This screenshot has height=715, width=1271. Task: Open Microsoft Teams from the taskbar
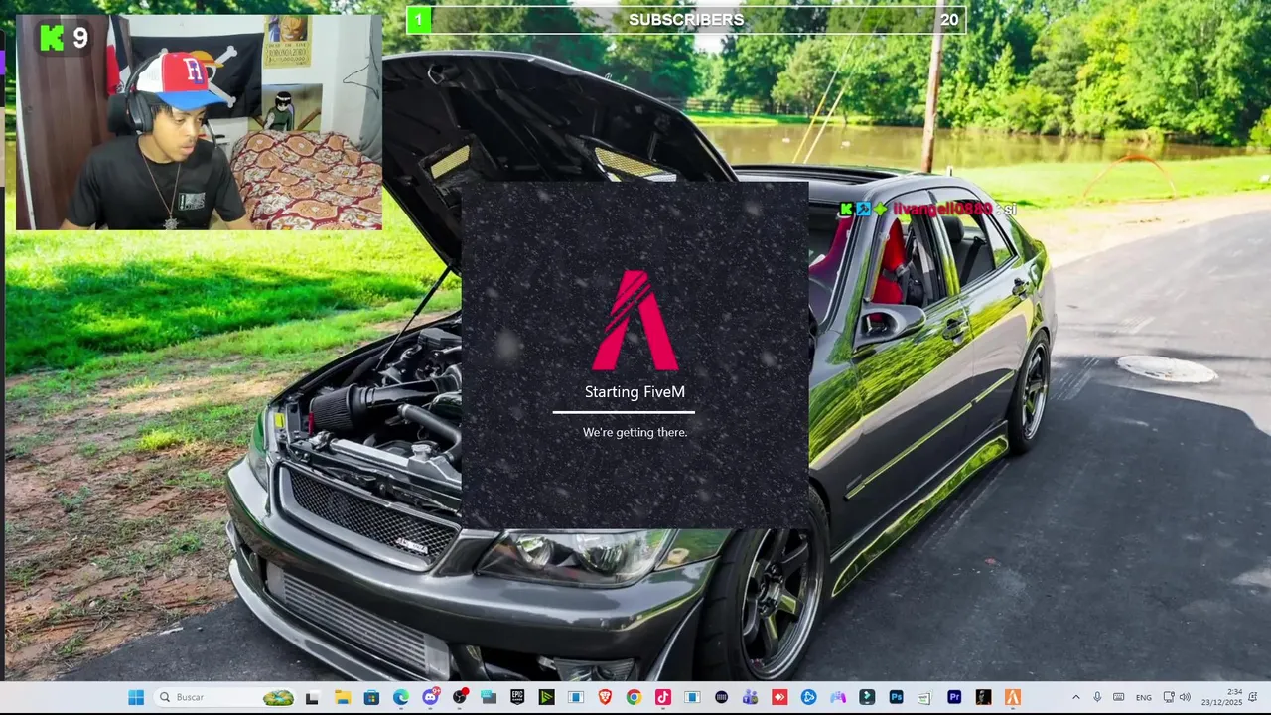point(750,697)
